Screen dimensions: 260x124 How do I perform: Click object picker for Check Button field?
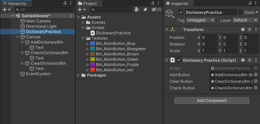(x=256, y=88)
